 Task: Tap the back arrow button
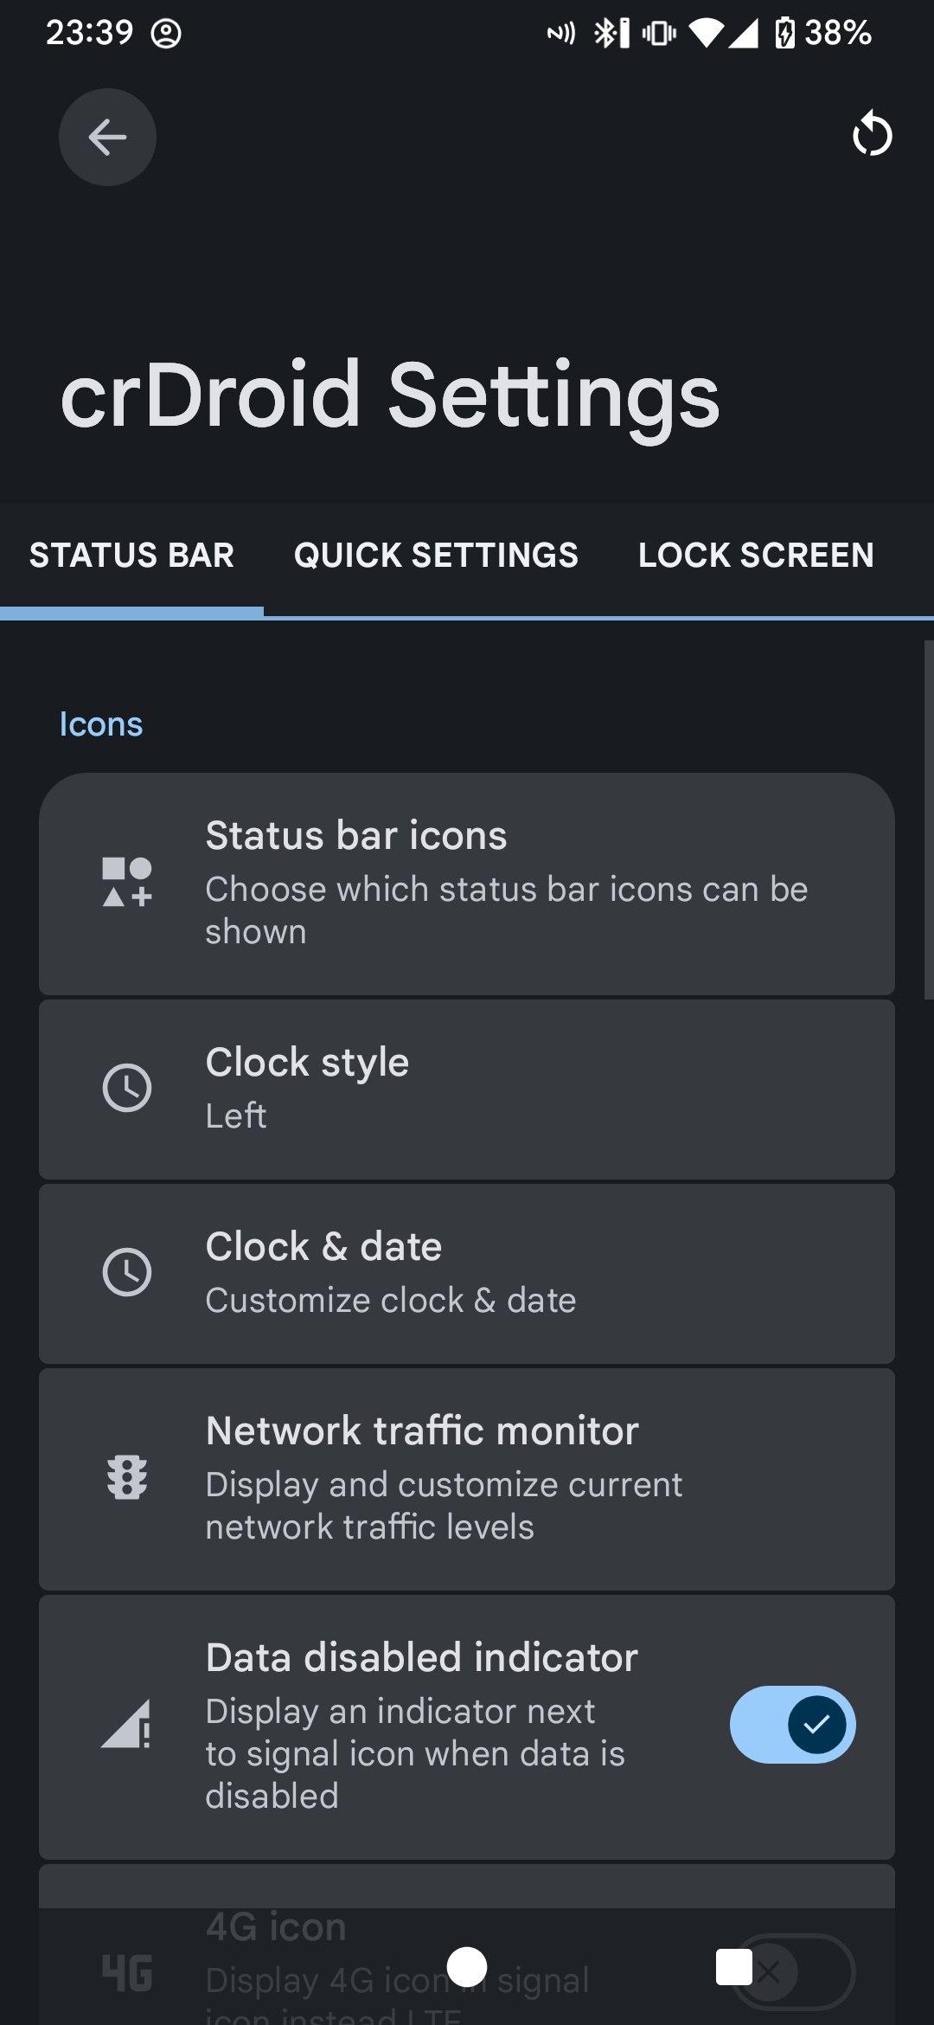pyautogui.click(x=107, y=137)
